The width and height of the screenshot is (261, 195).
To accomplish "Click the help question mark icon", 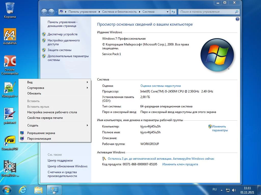I will coord(238,19).
